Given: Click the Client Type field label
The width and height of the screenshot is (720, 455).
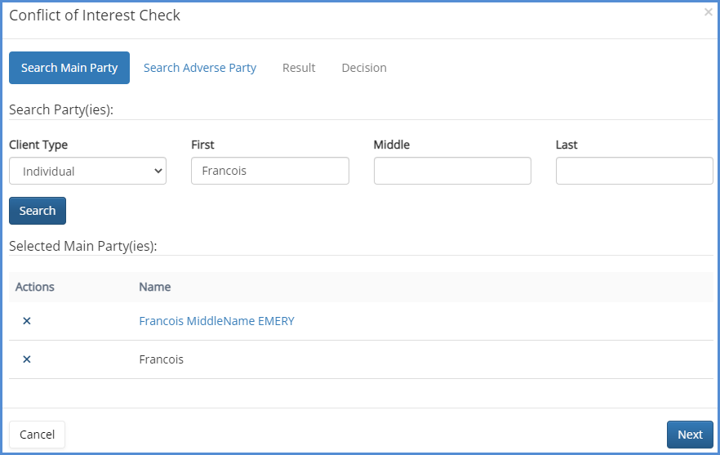Looking at the screenshot, I should coord(38,145).
